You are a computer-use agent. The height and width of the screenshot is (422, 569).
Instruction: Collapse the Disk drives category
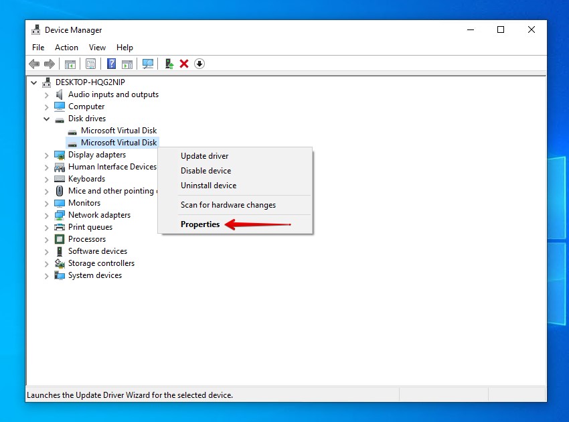tap(47, 119)
